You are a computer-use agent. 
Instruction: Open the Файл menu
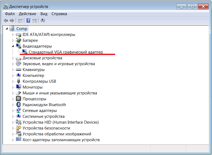tap(10, 14)
